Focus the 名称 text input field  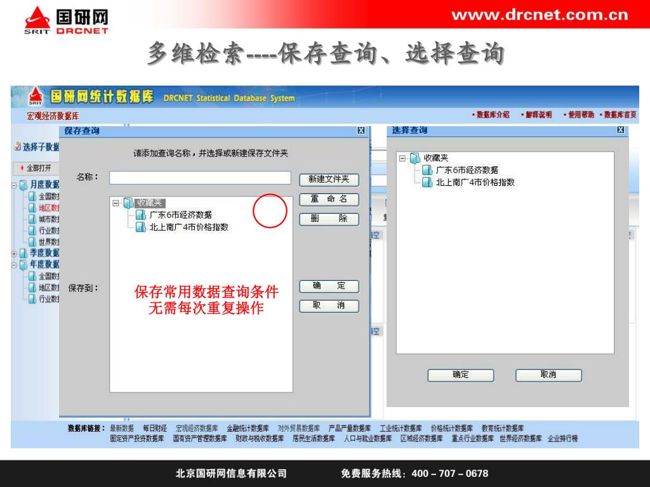(200, 178)
